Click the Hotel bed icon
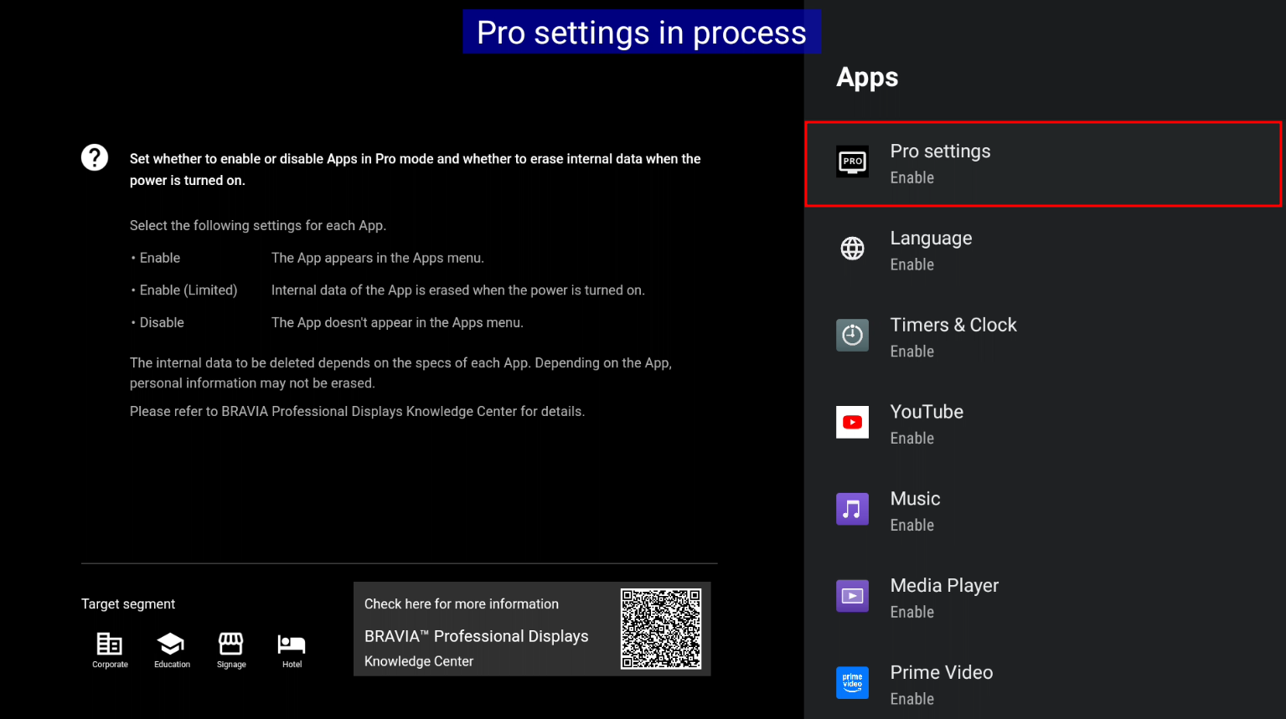This screenshot has width=1286, height=719. tap(292, 644)
